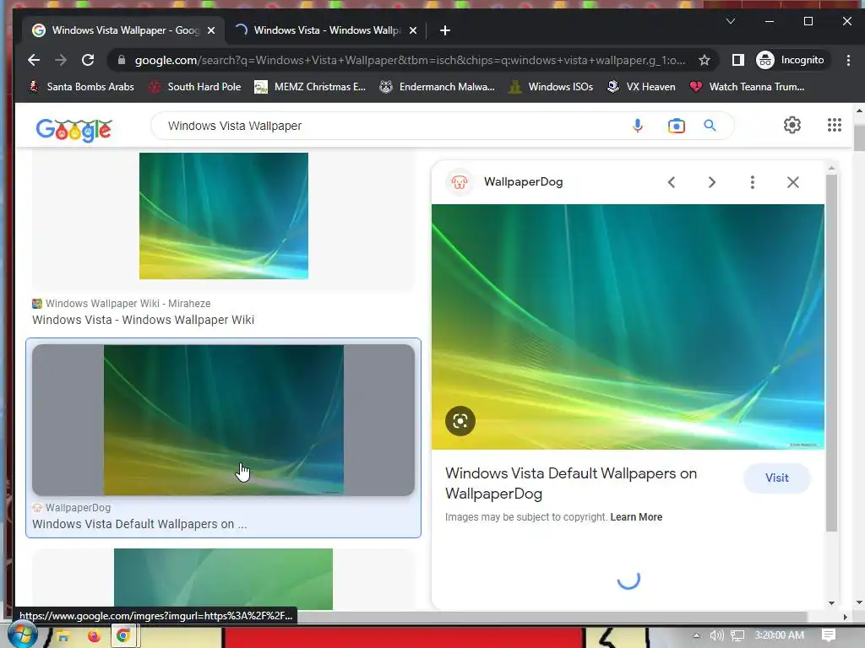Click preview title Windows Vista Default Wallpapers
The height and width of the screenshot is (648, 865).
coord(571,483)
